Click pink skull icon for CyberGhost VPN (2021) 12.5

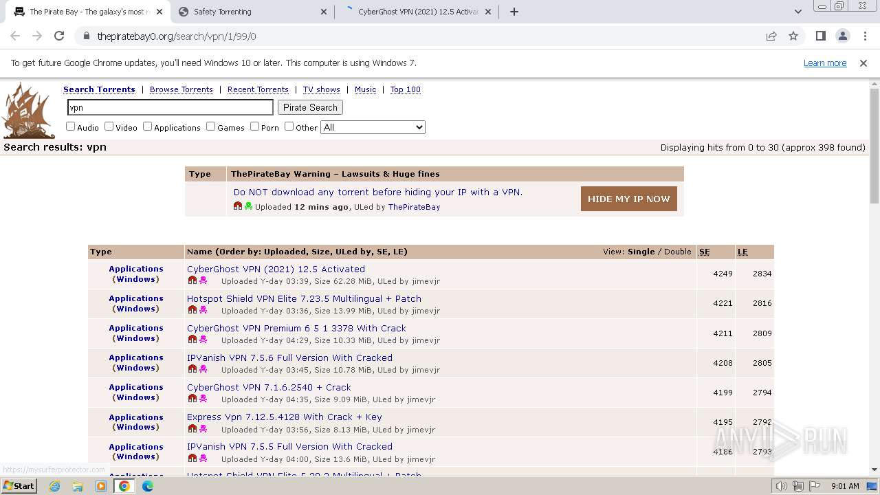pyautogui.click(x=203, y=280)
